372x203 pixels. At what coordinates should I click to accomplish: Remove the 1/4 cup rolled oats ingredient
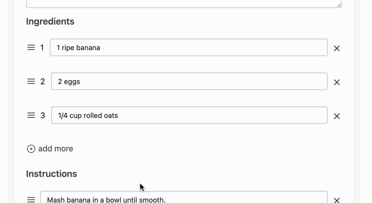[337, 116]
